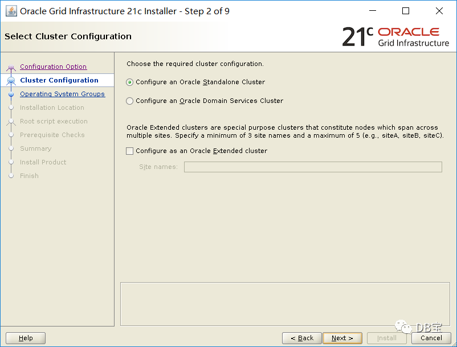Click the Java installer icon in title bar

tap(11, 11)
